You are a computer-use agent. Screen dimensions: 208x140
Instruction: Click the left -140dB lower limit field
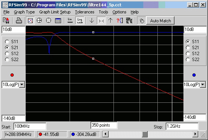(x=13, y=118)
